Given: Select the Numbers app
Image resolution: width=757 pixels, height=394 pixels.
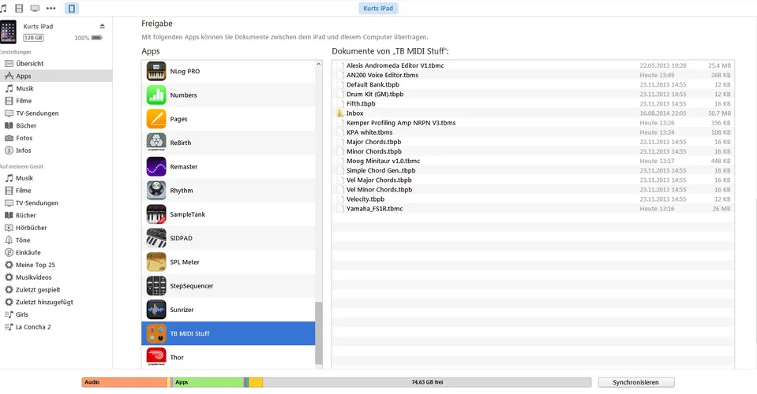Looking at the screenshot, I should (x=228, y=95).
